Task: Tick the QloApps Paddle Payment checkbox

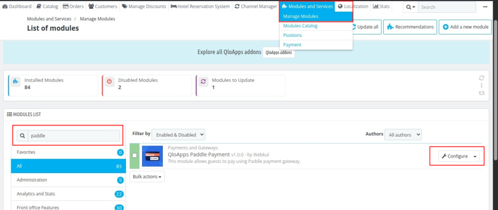Action: pos(135,156)
